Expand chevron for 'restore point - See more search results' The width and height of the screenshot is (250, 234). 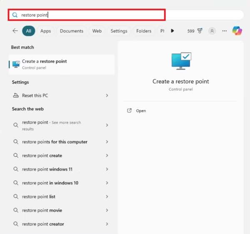(107, 125)
